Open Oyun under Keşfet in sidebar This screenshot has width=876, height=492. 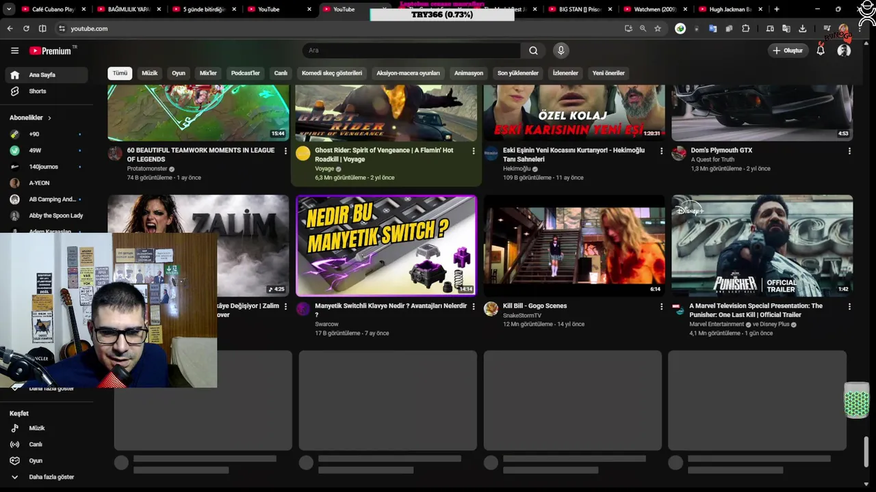click(x=47, y=461)
